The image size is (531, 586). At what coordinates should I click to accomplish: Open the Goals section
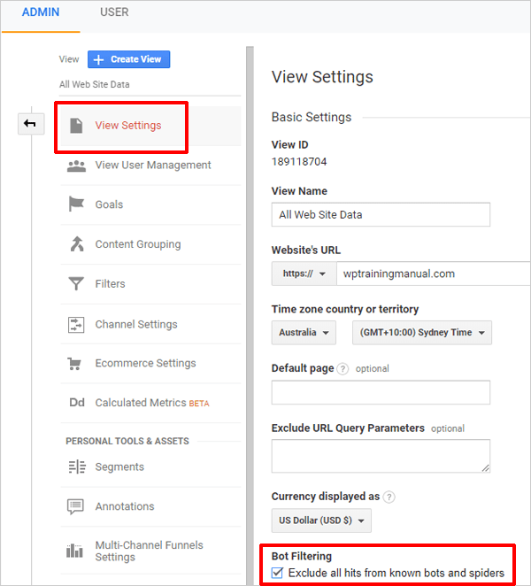151,204
